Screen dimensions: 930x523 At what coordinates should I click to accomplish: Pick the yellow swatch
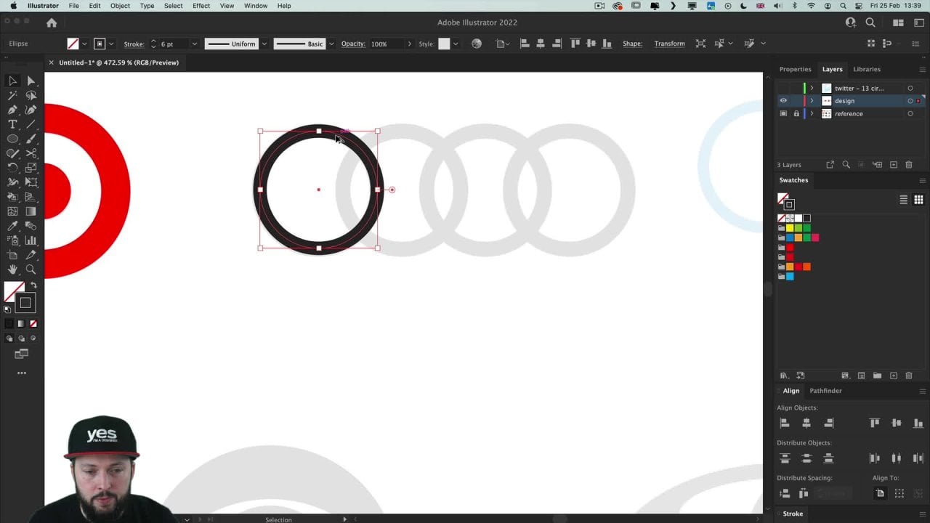point(790,228)
